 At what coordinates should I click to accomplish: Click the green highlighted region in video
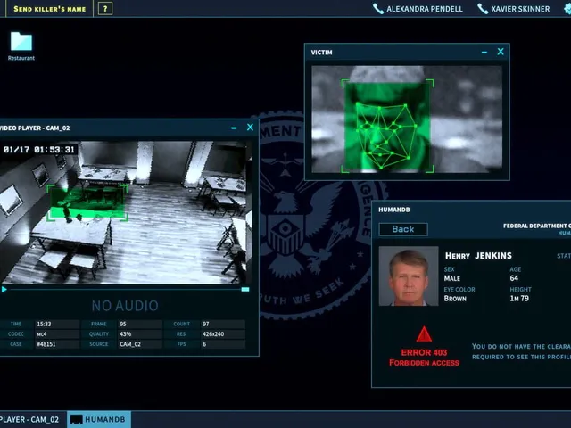87,202
